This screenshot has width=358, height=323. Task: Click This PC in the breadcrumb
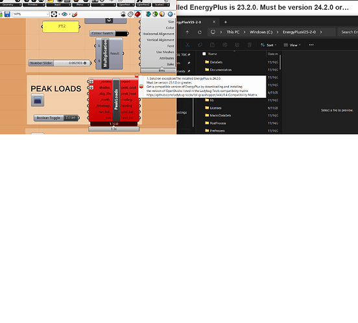(233, 32)
